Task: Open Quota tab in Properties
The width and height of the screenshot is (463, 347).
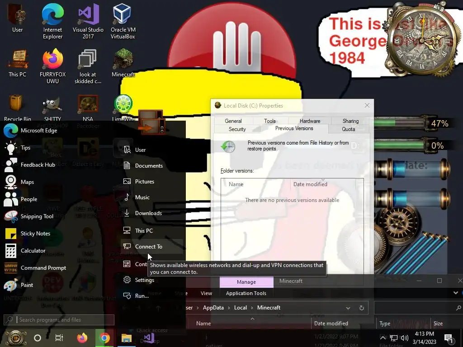Action: pyautogui.click(x=349, y=129)
